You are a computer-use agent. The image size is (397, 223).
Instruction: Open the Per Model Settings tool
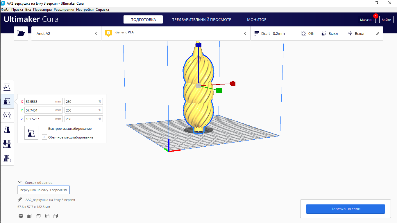pyautogui.click(x=7, y=144)
